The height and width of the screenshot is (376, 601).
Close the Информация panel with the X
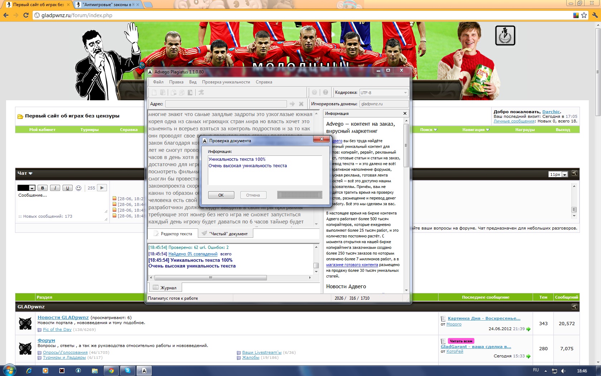click(405, 114)
